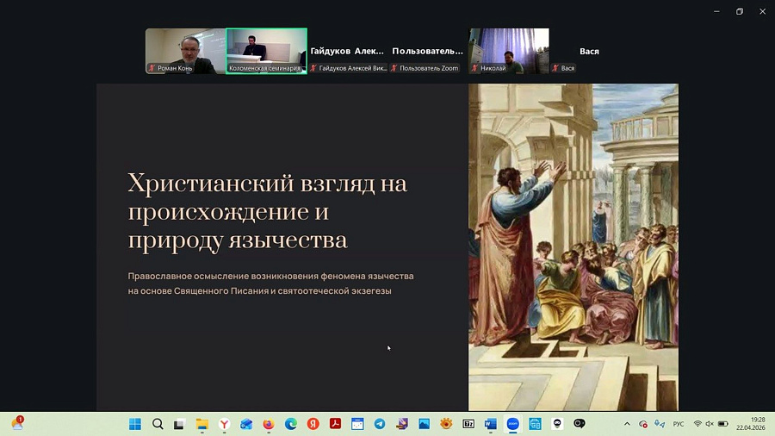Image resolution: width=775 pixels, height=436 pixels.
Task: Launch Firefox from the taskbar
Action: 269,424
